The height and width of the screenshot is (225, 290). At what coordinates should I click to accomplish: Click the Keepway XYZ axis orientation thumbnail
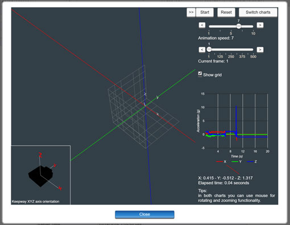pyautogui.click(x=41, y=175)
